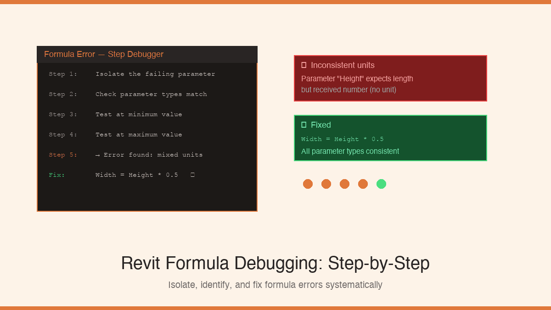This screenshot has width=551, height=310.
Task: Click 'Test at minimum value' line
Action: [139, 114]
